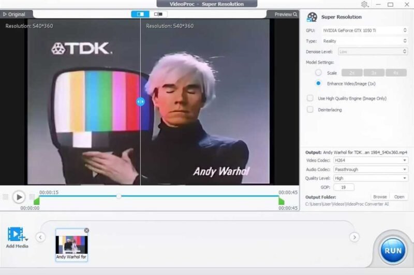Choose the 2x scale button
414x275 pixels.
352,73
